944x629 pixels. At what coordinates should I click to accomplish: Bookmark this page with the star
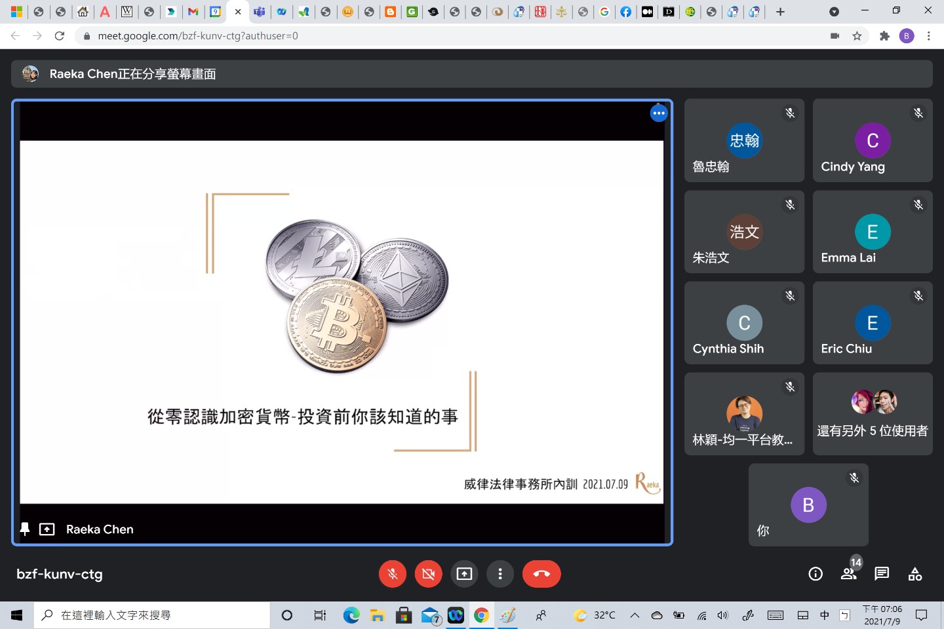click(857, 36)
